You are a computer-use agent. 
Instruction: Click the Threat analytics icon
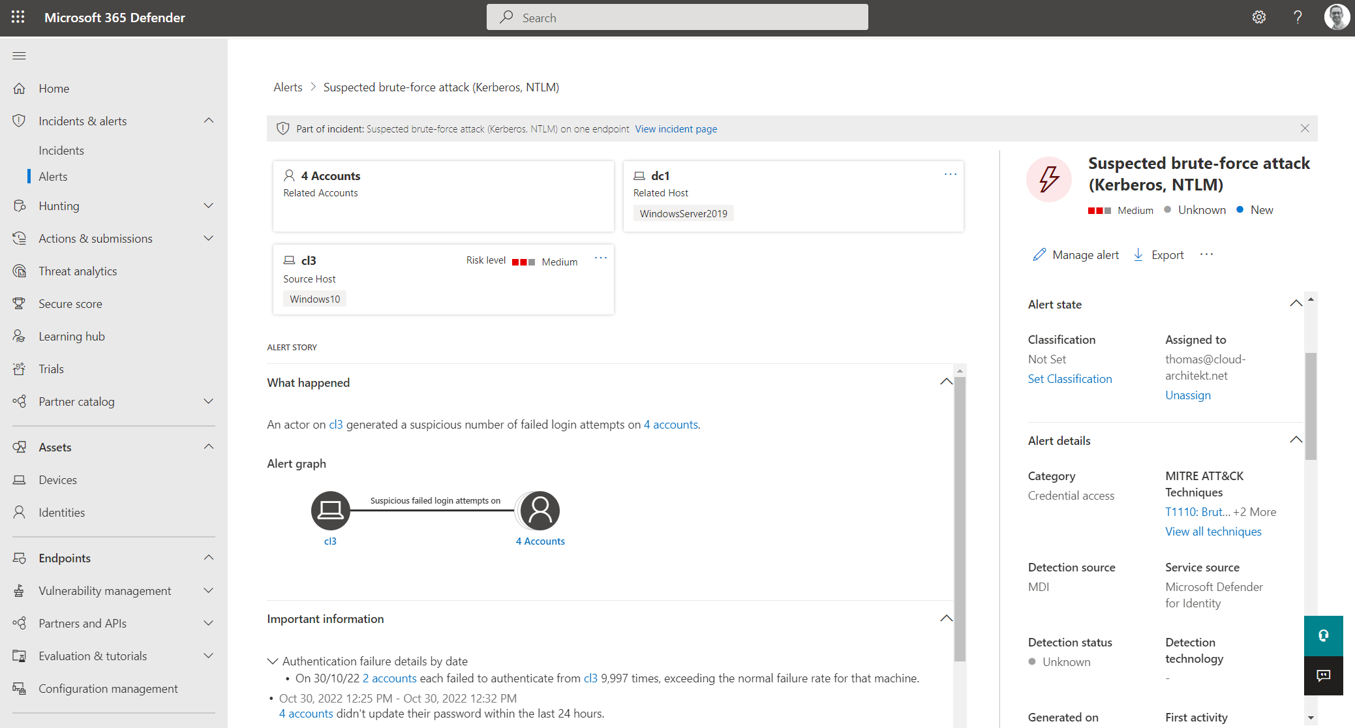point(20,271)
